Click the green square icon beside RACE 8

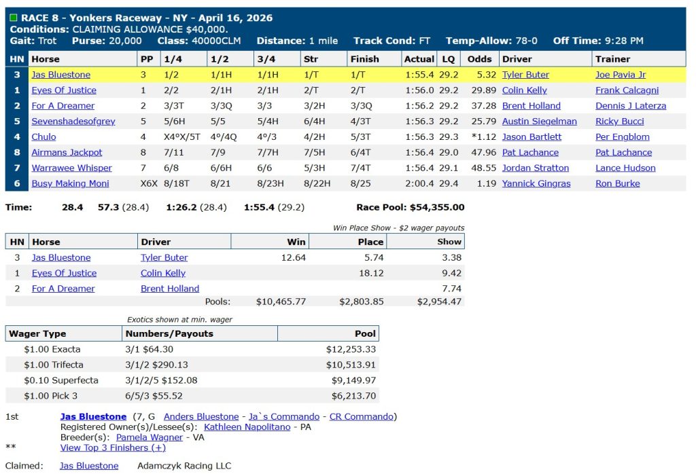[x=14, y=18]
